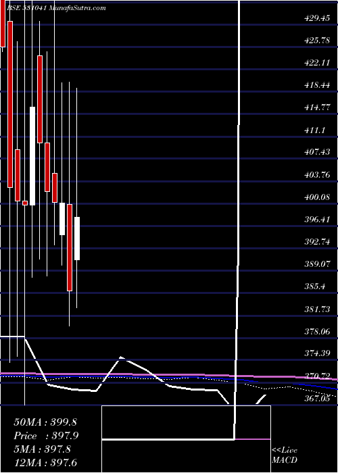338x473 pixels.
Task: Click the Price : 397.9 reading
Action: tap(45, 436)
